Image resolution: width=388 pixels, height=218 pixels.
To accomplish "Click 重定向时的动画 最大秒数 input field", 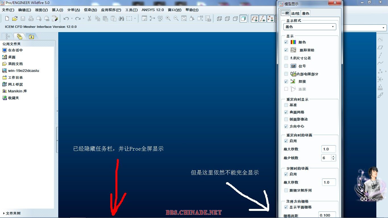I will [329, 149].
